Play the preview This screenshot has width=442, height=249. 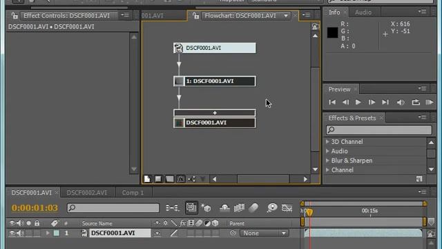[358, 102]
